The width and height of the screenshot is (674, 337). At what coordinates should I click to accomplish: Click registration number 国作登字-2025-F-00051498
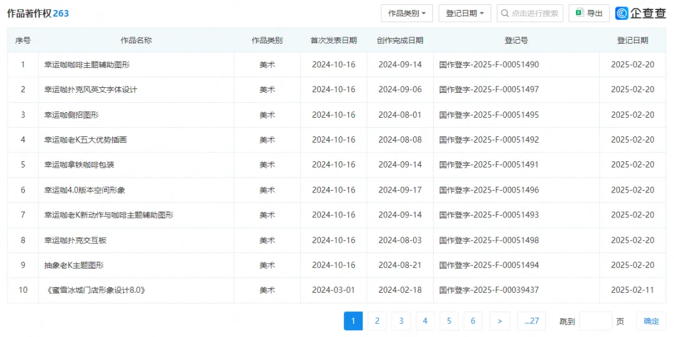pos(489,240)
